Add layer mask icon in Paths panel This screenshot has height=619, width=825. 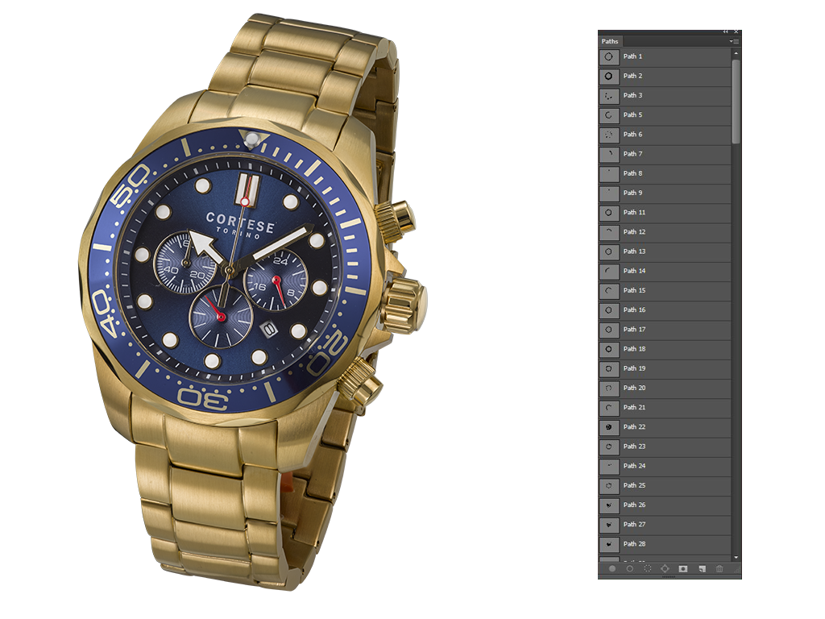(x=683, y=568)
